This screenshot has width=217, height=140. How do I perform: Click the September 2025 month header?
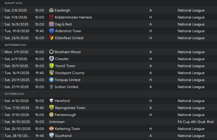click(x=15, y=45)
